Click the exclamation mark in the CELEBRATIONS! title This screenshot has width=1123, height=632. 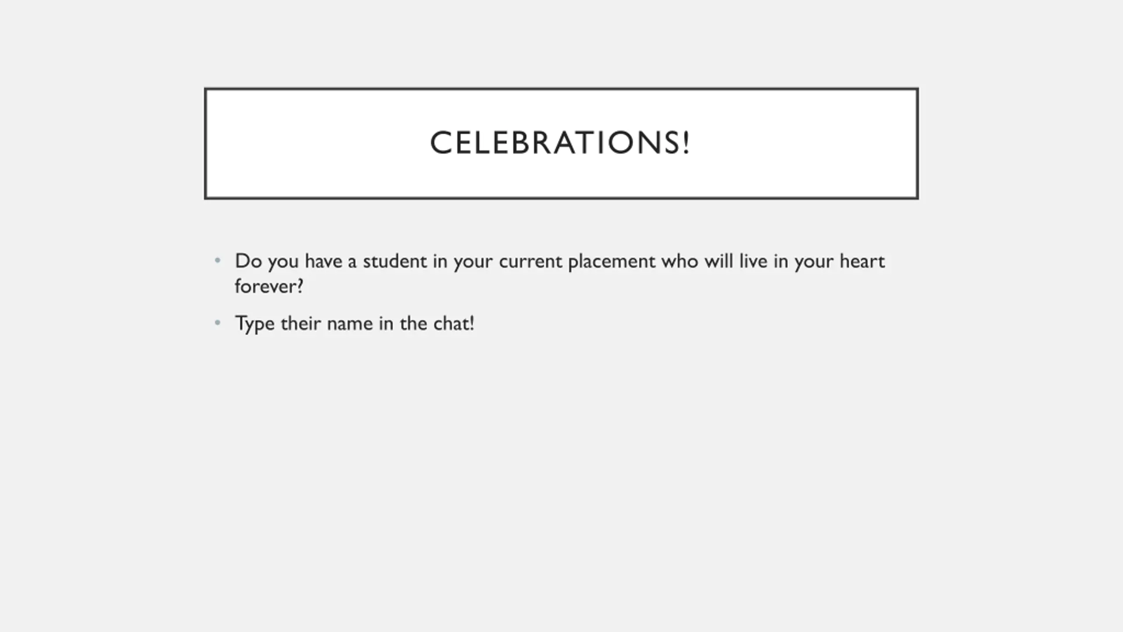coord(687,143)
